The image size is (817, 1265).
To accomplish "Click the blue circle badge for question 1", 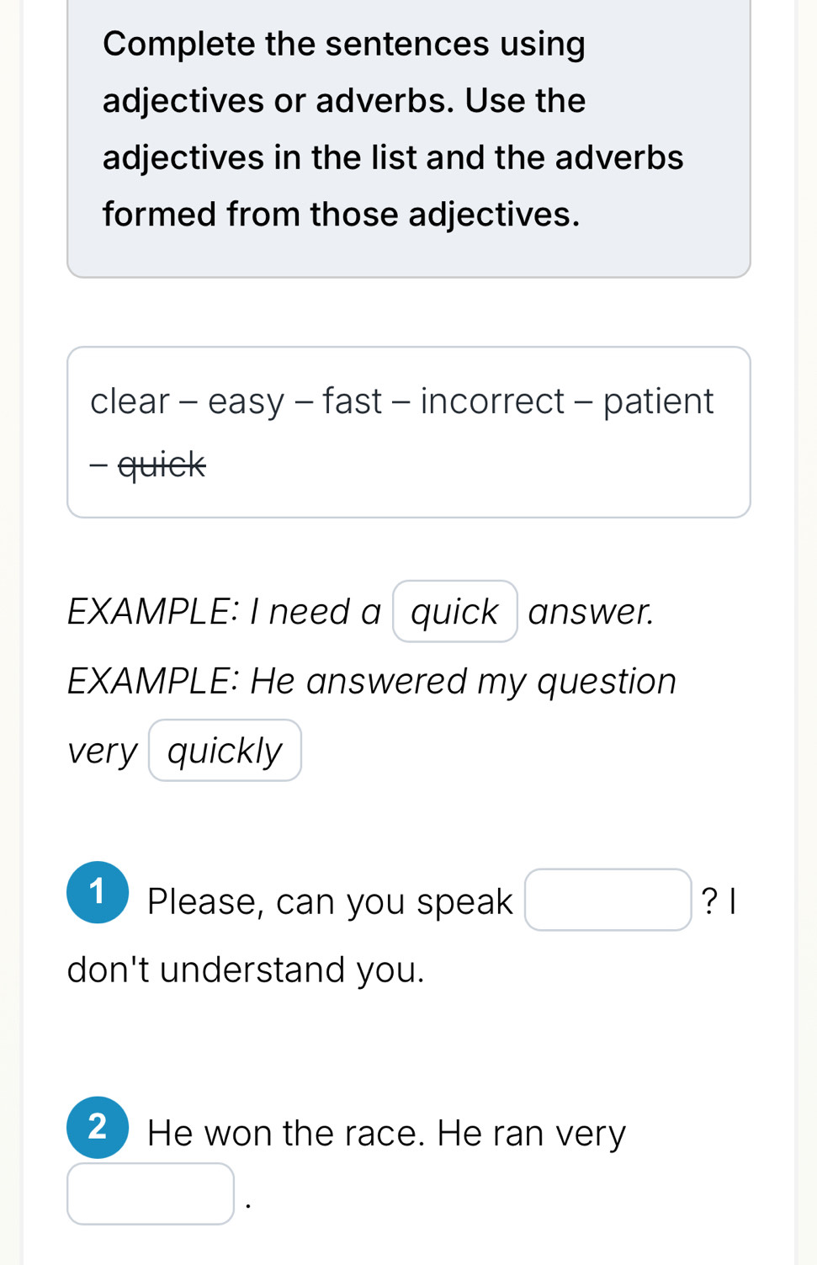I will (x=97, y=892).
